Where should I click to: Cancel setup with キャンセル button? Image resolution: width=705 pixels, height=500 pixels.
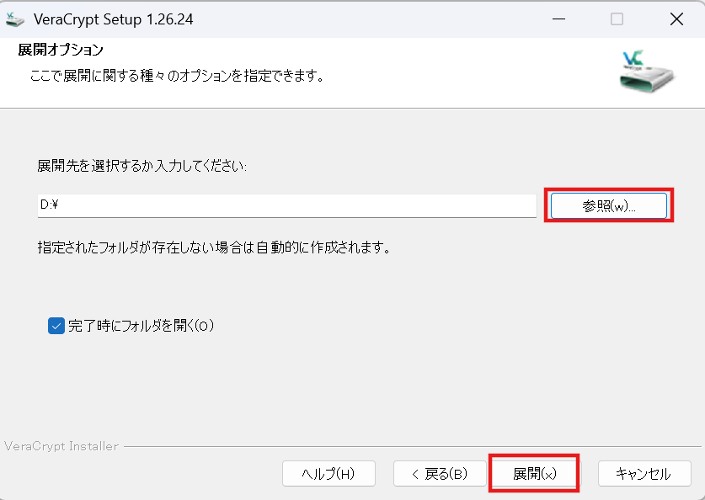pos(644,474)
